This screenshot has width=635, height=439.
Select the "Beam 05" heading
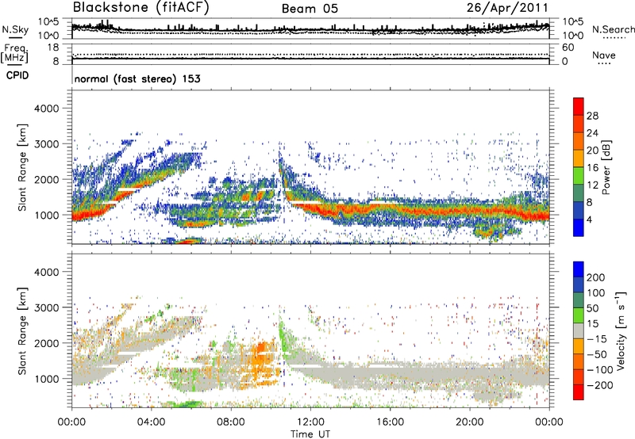pos(310,9)
